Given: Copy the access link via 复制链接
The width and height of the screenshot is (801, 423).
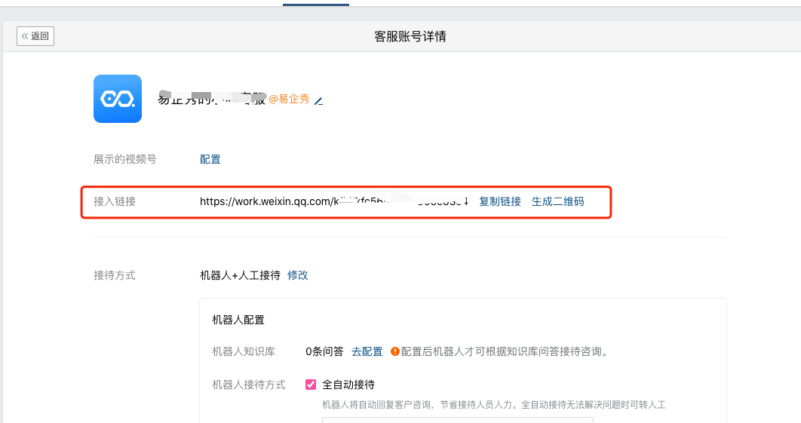Looking at the screenshot, I should point(499,201).
